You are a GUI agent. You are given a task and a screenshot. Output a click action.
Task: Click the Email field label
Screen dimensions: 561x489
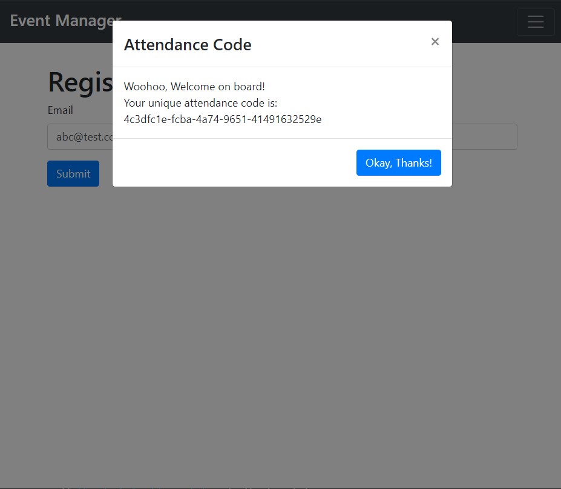coord(60,110)
